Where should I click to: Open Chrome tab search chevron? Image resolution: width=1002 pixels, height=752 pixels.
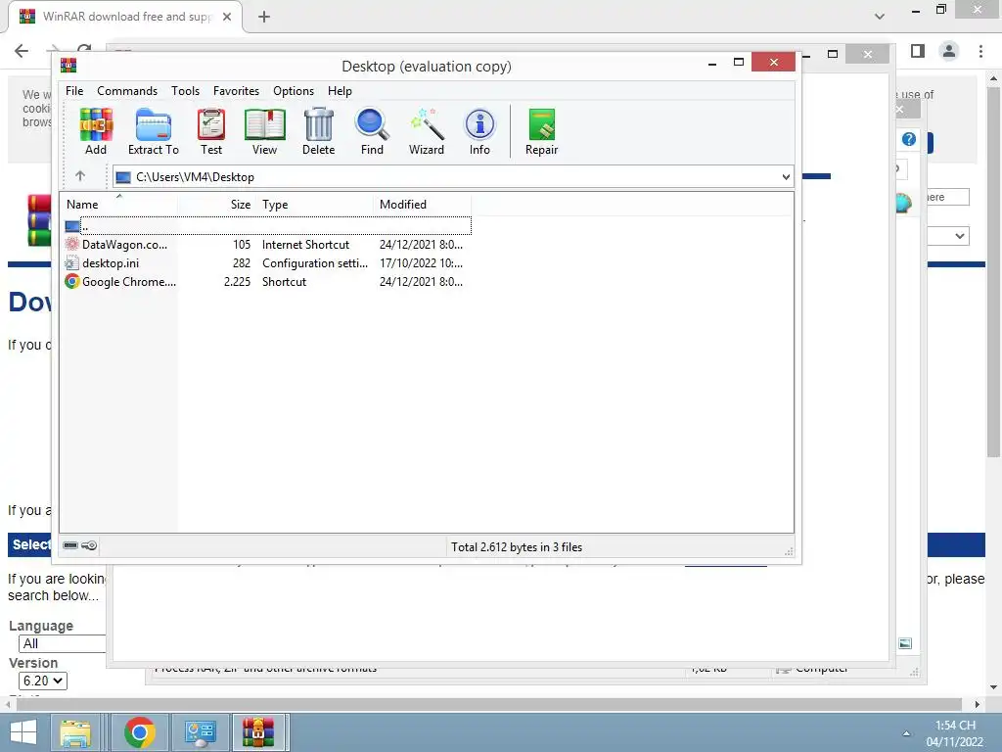click(x=880, y=17)
